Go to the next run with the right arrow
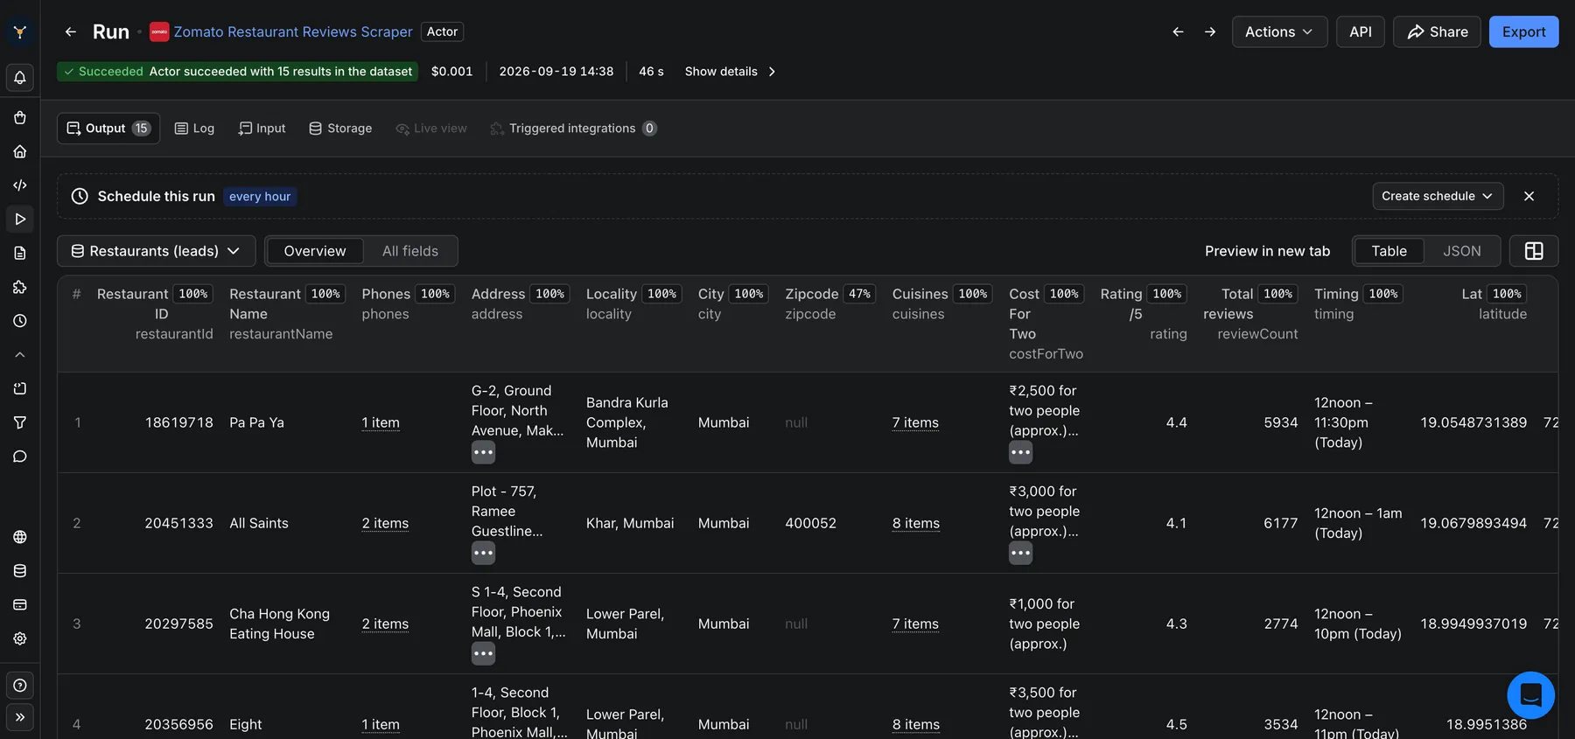This screenshot has height=739, width=1575. point(1210,32)
